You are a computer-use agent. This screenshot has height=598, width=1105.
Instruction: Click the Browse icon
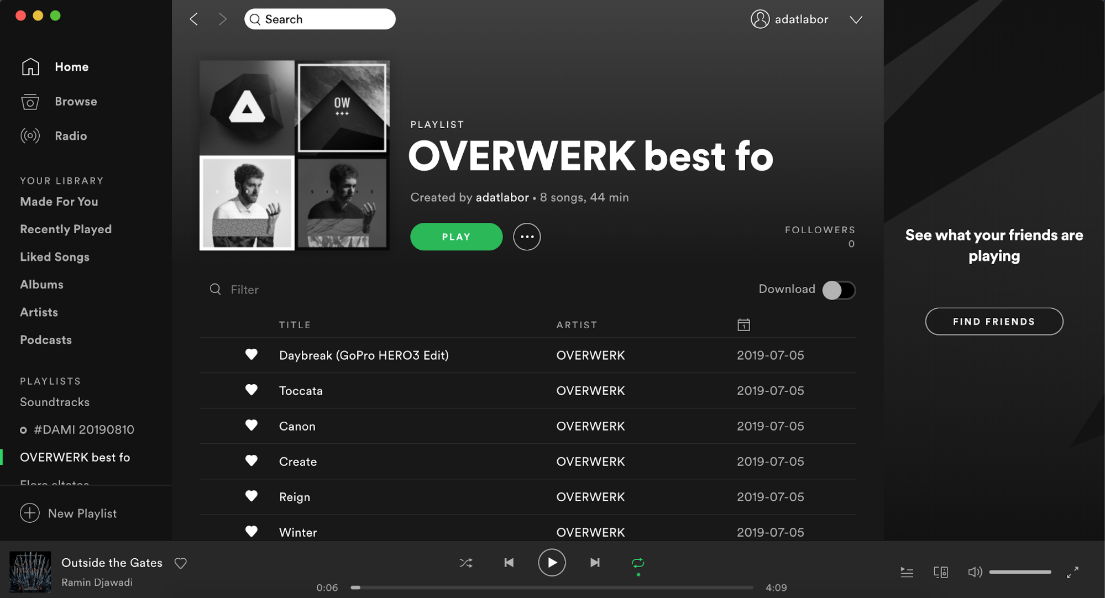coord(30,102)
